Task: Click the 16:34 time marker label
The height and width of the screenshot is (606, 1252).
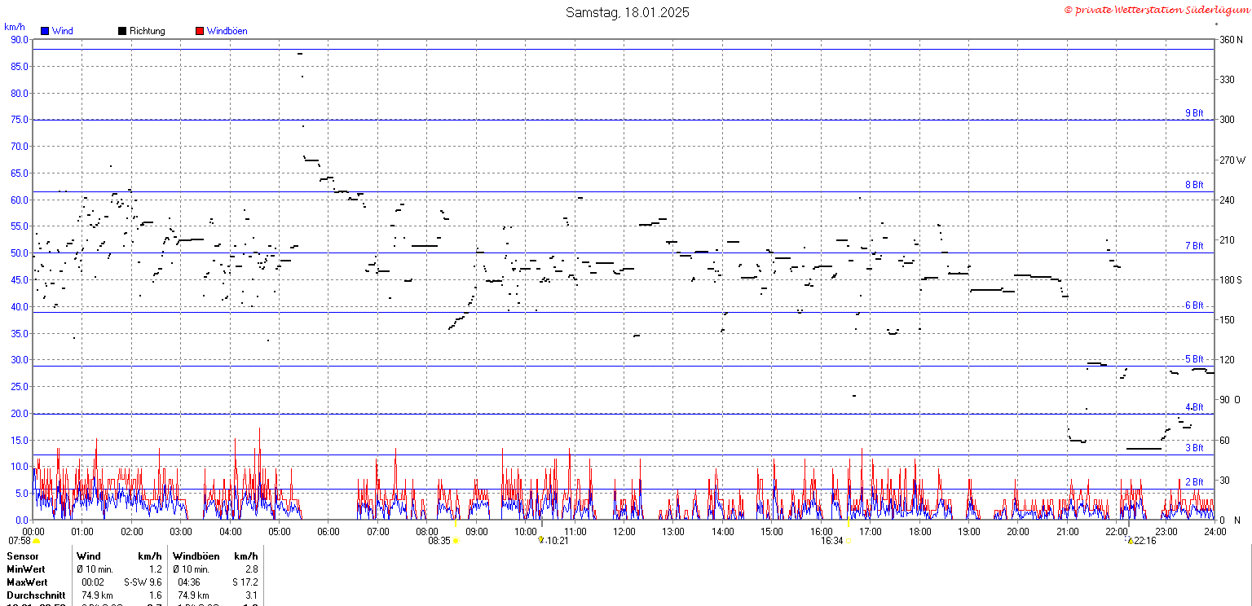Action: click(x=831, y=541)
